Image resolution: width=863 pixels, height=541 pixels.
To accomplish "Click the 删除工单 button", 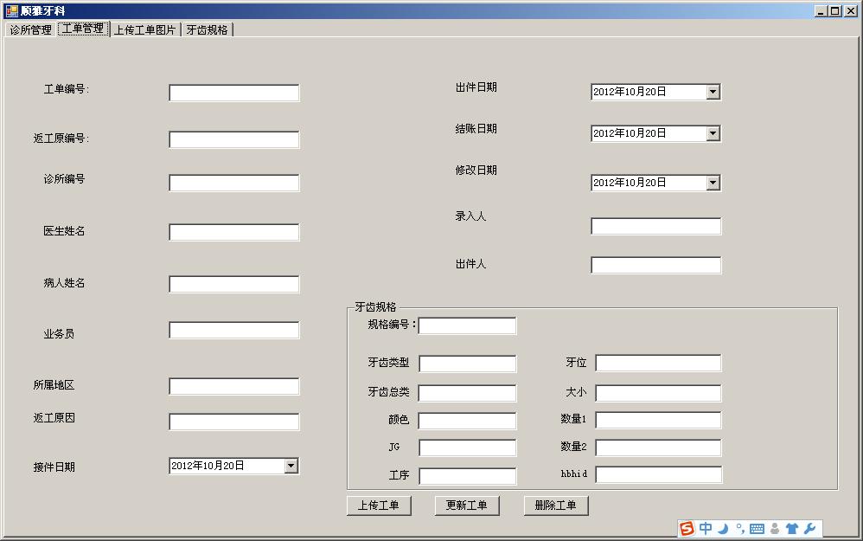I will [556, 505].
